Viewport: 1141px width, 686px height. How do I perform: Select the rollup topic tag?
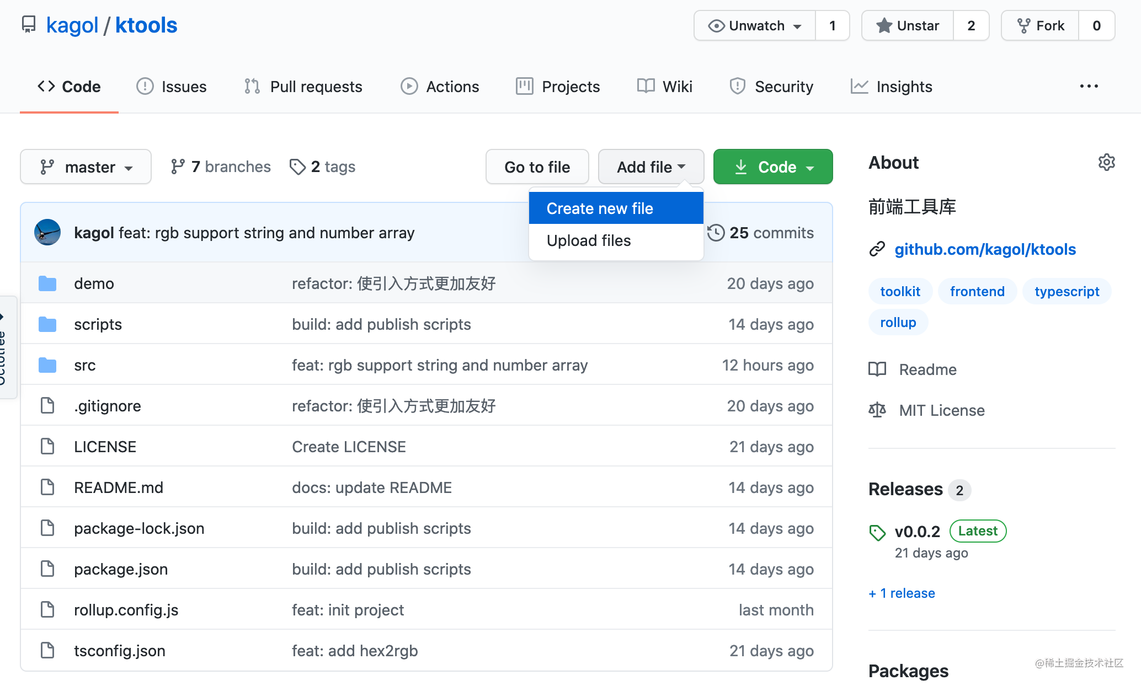tap(898, 322)
